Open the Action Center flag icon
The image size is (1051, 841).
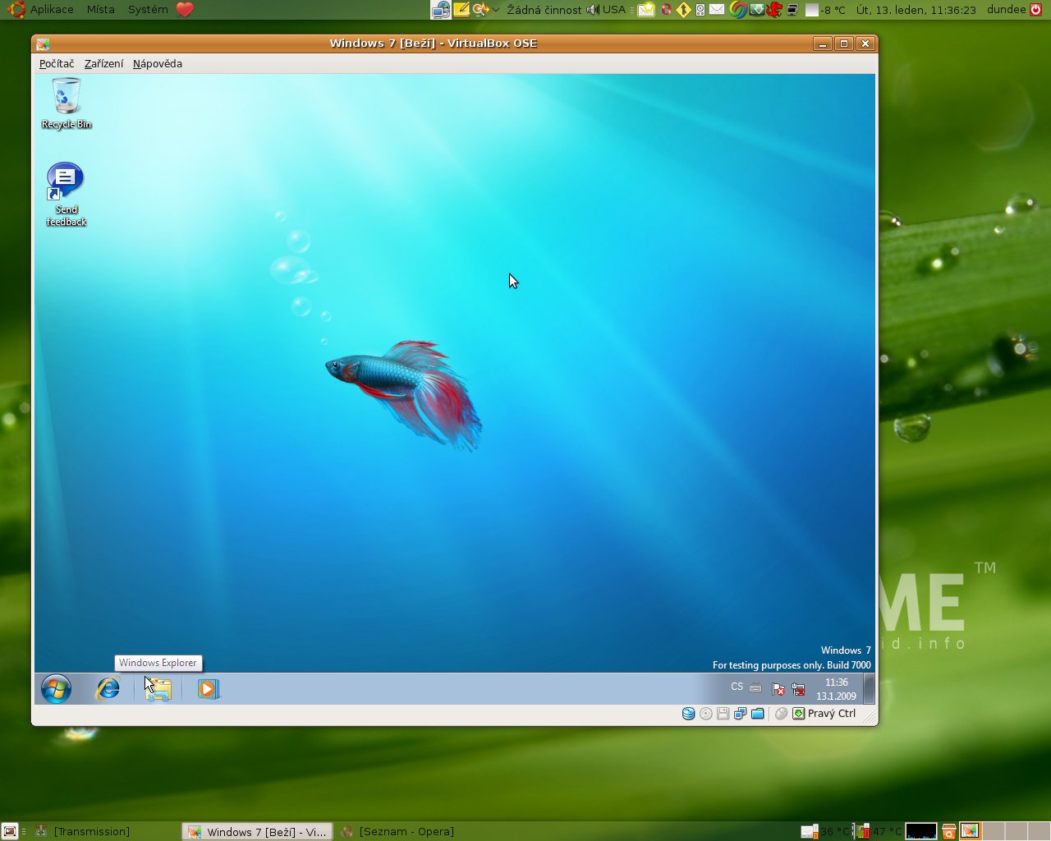tap(778, 689)
